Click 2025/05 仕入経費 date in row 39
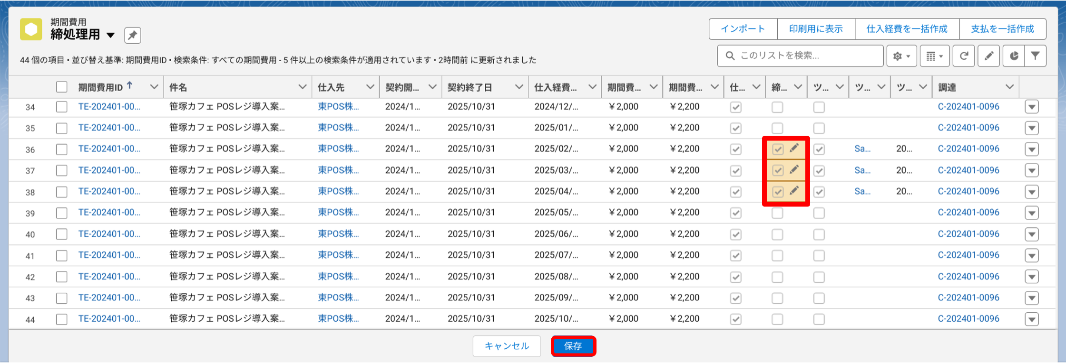 pyautogui.click(x=556, y=213)
